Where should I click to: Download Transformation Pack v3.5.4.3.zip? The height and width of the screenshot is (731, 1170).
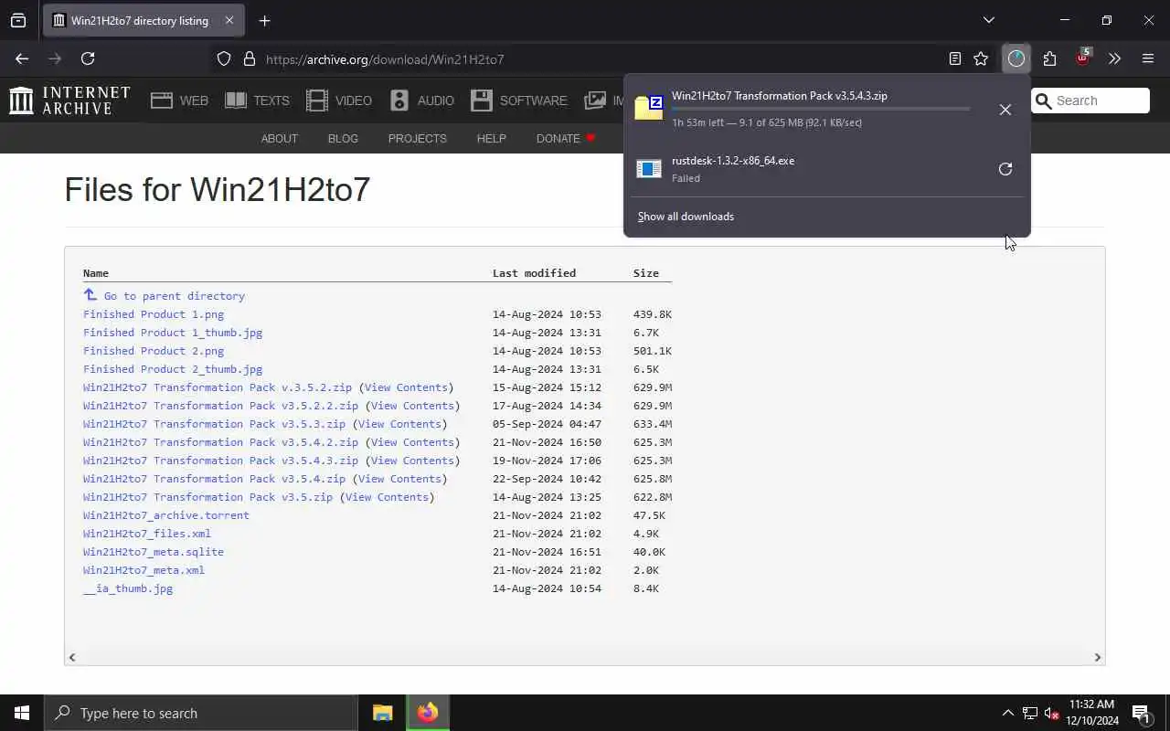[220, 461]
